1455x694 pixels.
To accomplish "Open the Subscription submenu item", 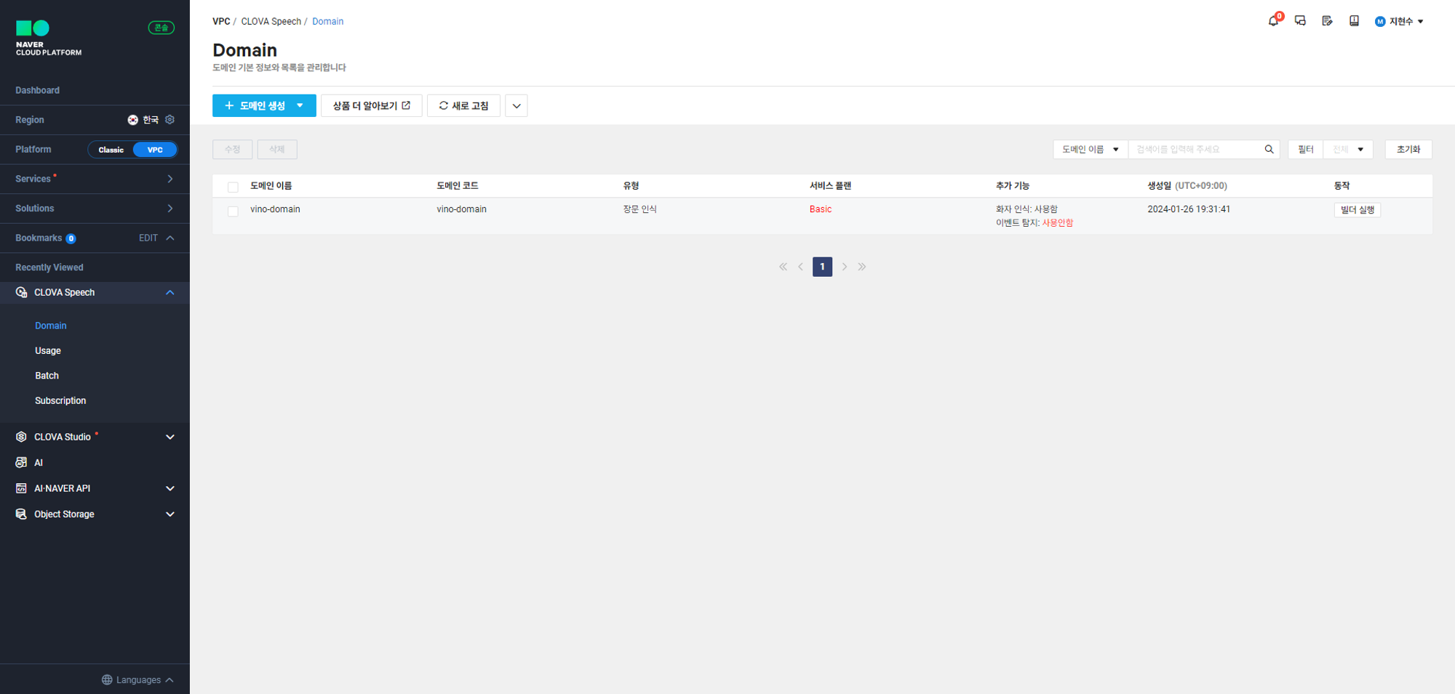I will (x=60, y=400).
